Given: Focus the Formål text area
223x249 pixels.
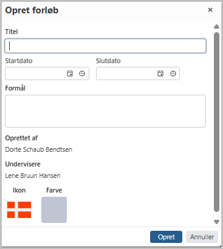Looking at the screenshot, I should [106, 111].
